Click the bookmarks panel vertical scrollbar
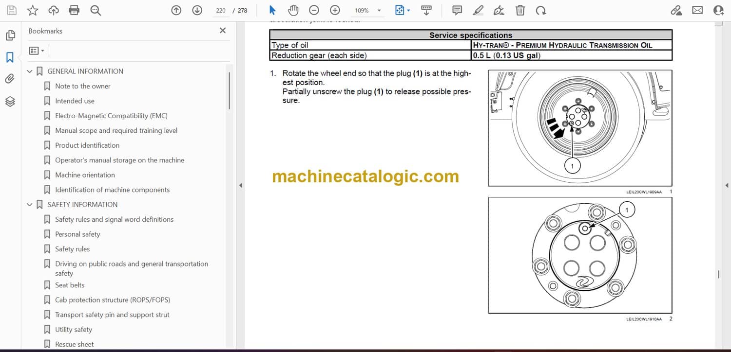731x352 pixels. pyautogui.click(x=229, y=91)
